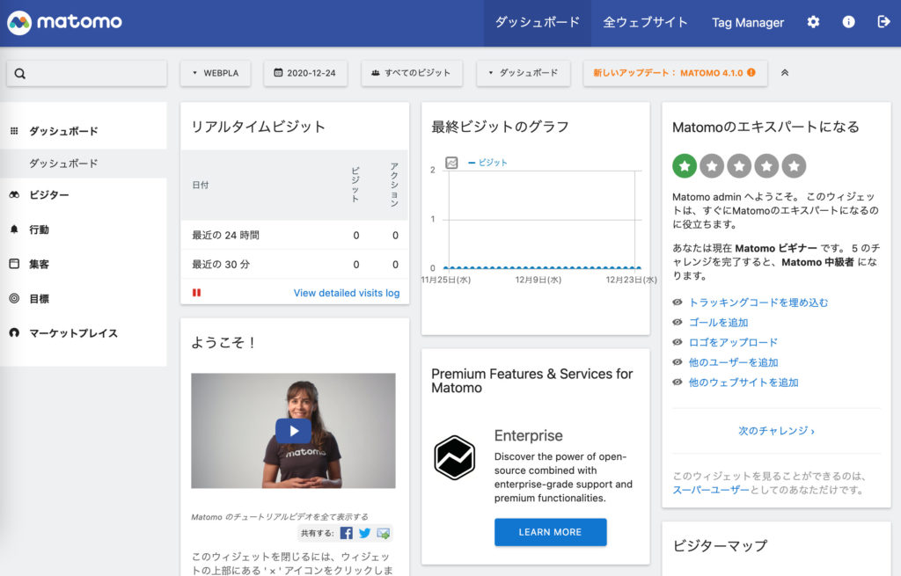Share on Twitter icon
Viewport: 901px width, 576px height.
tap(365, 533)
